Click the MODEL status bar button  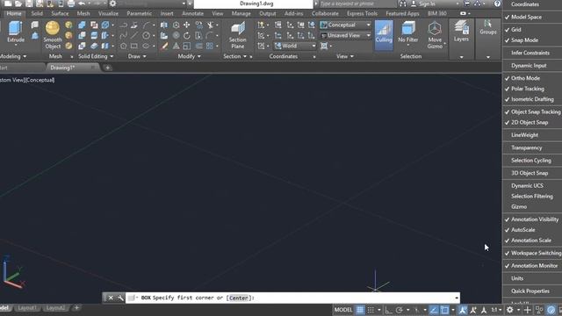coord(343,310)
